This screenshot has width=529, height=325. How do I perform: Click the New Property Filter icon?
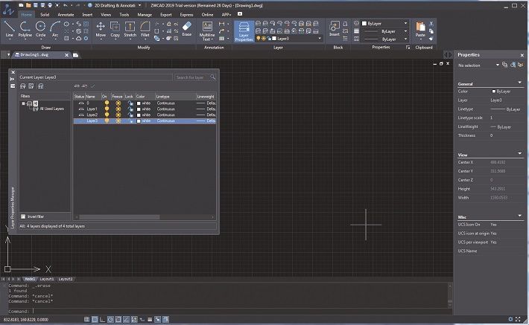23,86
